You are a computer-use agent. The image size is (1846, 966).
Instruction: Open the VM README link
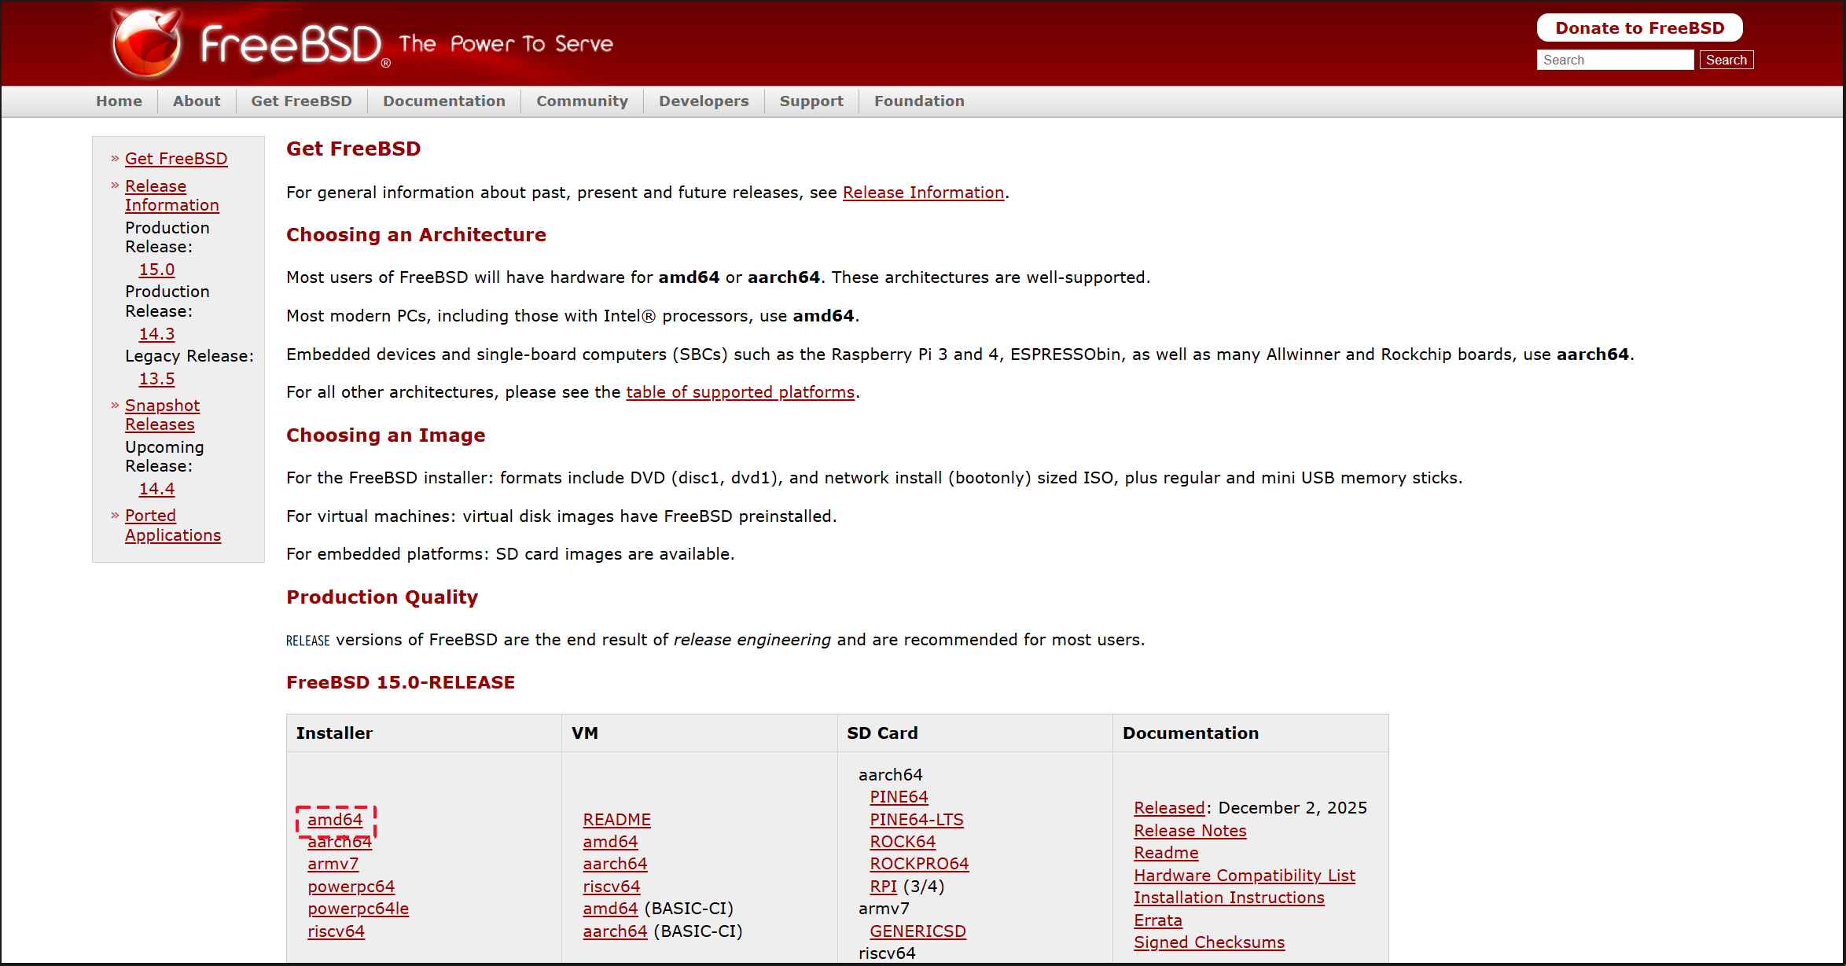click(616, 820)
